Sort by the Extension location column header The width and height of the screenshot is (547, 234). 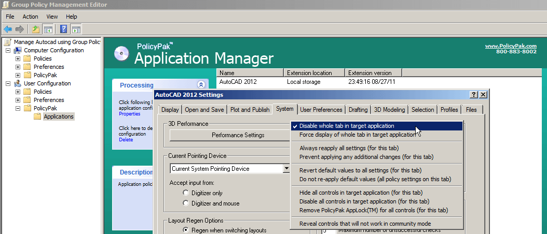(314, 73)
